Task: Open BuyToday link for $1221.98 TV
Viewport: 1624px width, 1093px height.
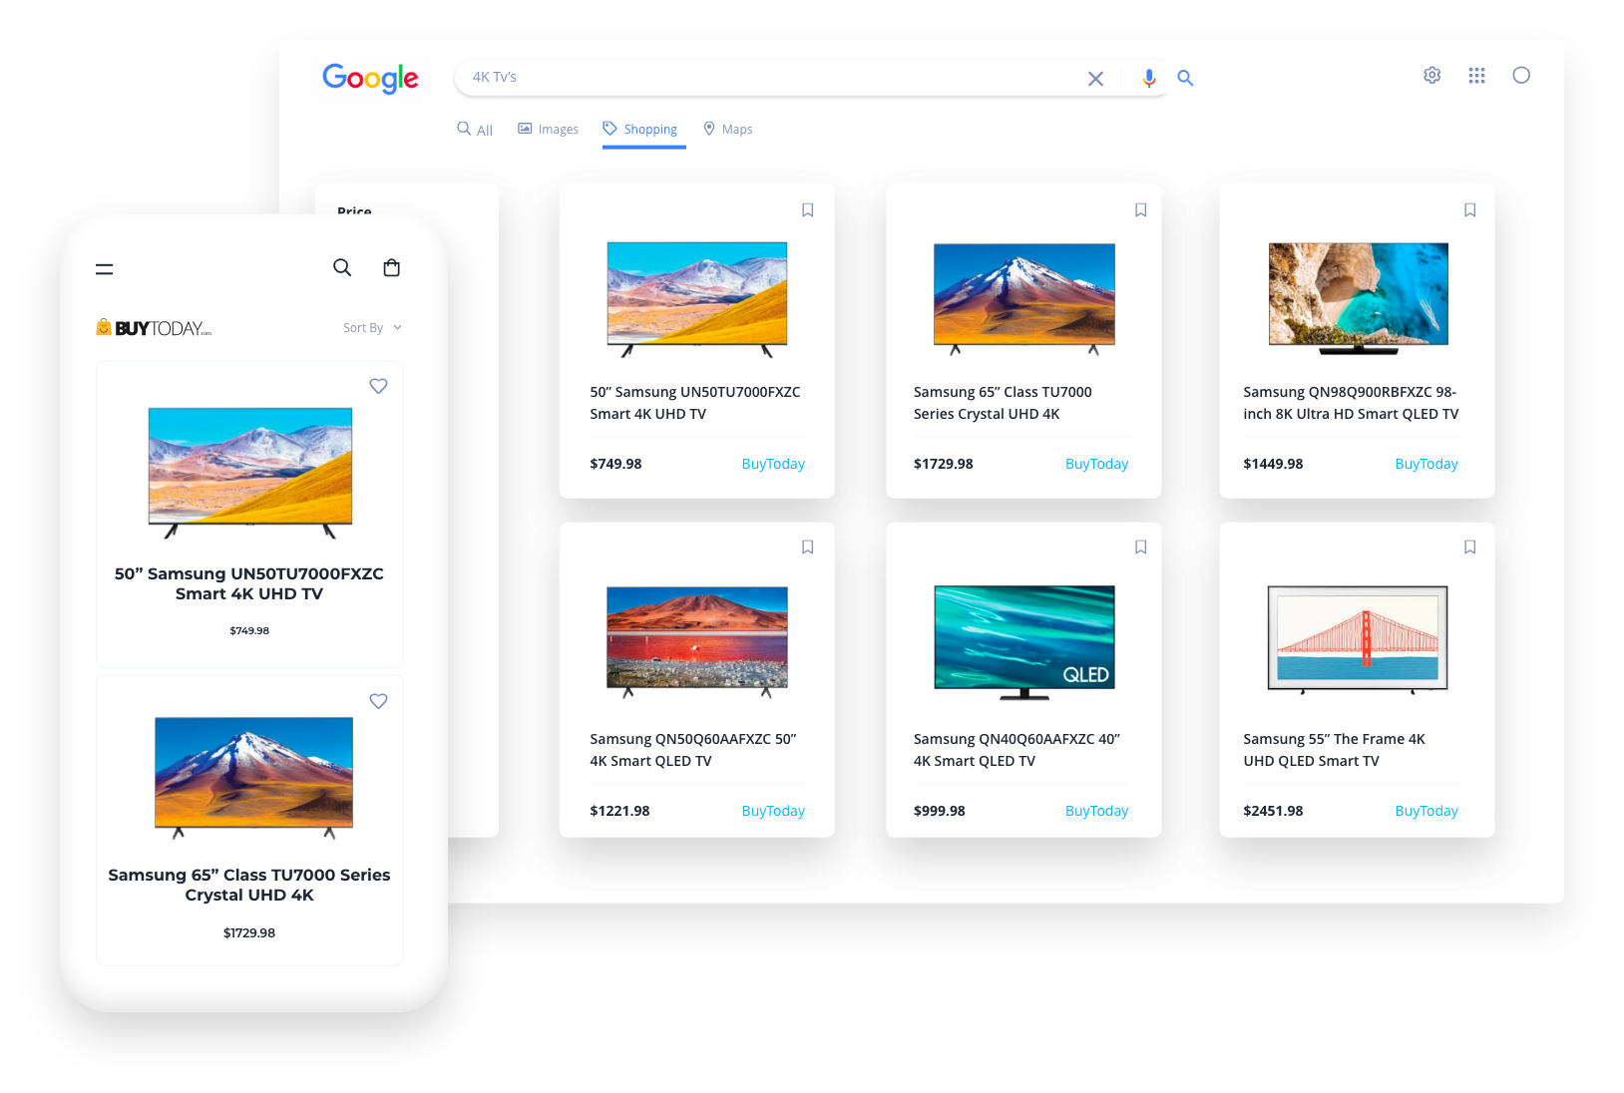Action: (x=773, y=811)
